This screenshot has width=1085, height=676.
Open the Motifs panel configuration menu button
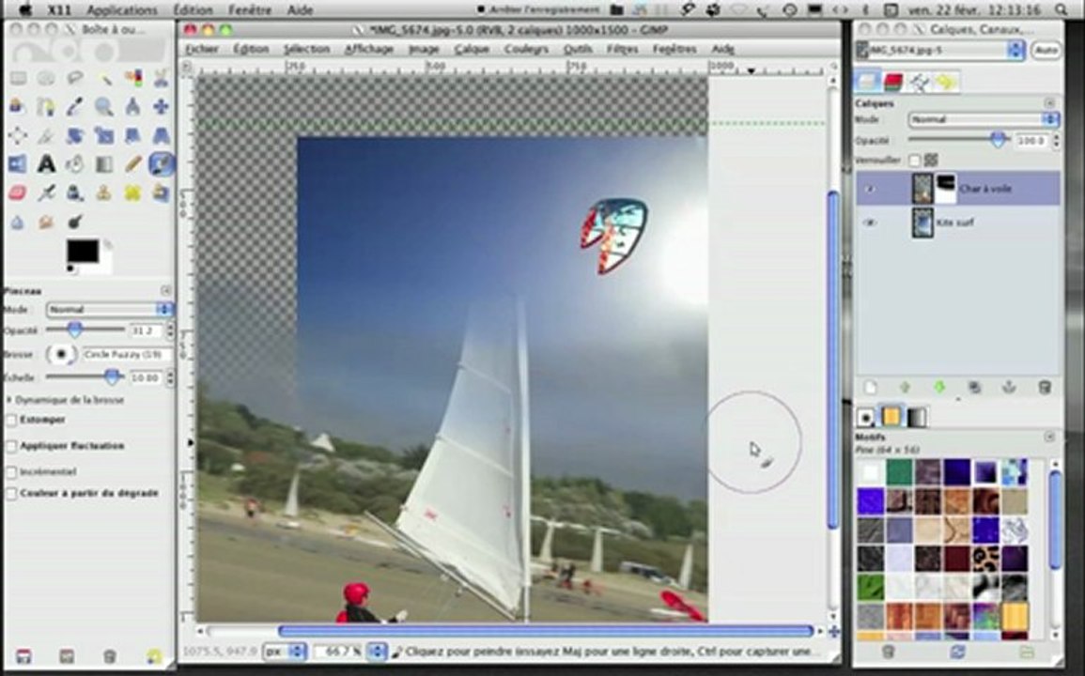point(1049,437)
